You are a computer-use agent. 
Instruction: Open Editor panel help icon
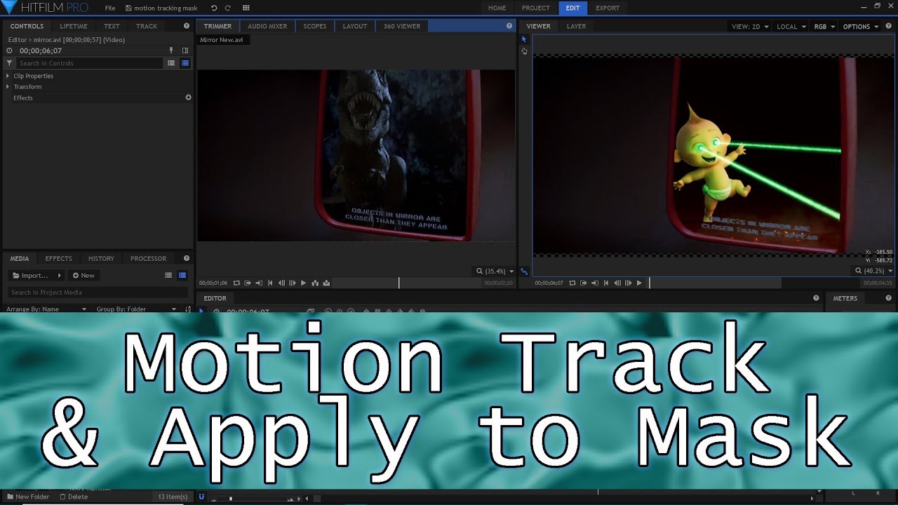coord(816,298)
